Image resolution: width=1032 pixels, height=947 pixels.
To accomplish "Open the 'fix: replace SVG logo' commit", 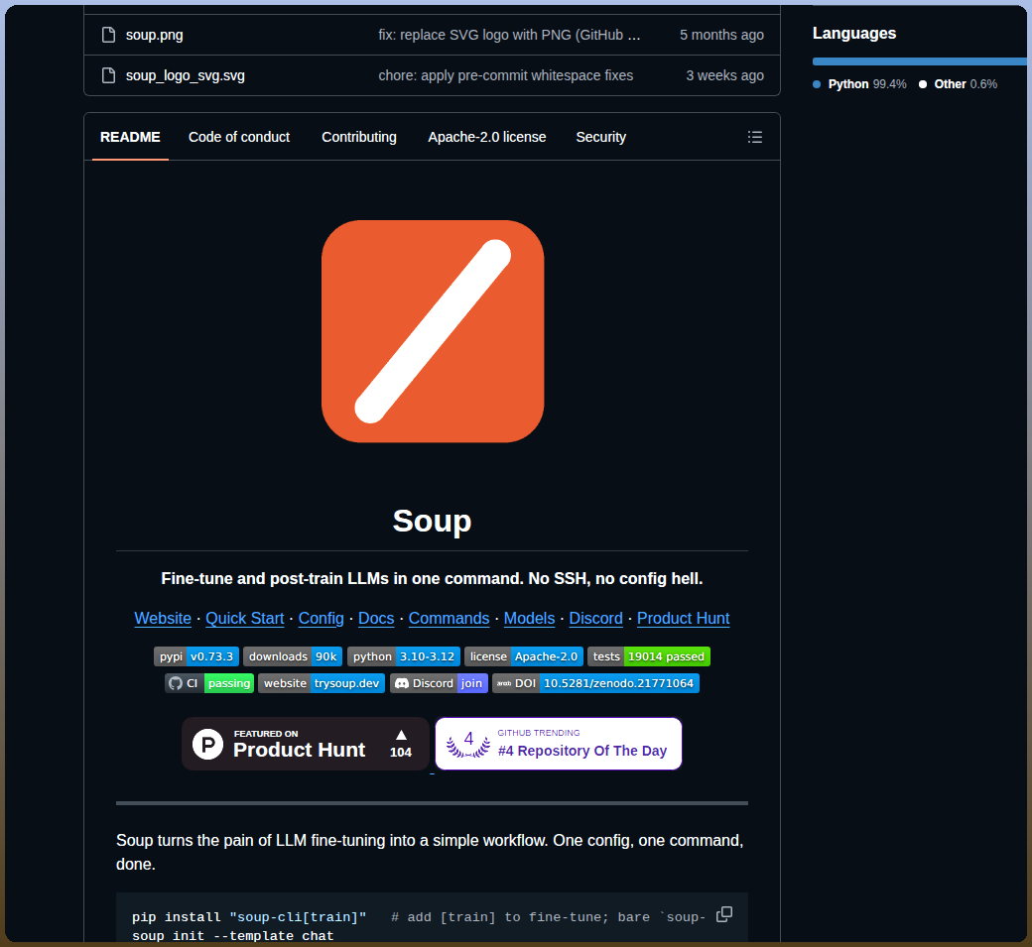I will (509, 35).
